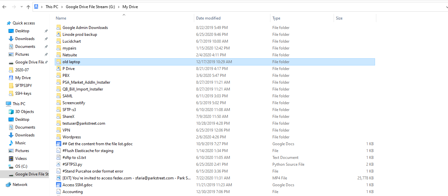Click This PC in the address path
448x196 pixels.
tap(52, 7)
